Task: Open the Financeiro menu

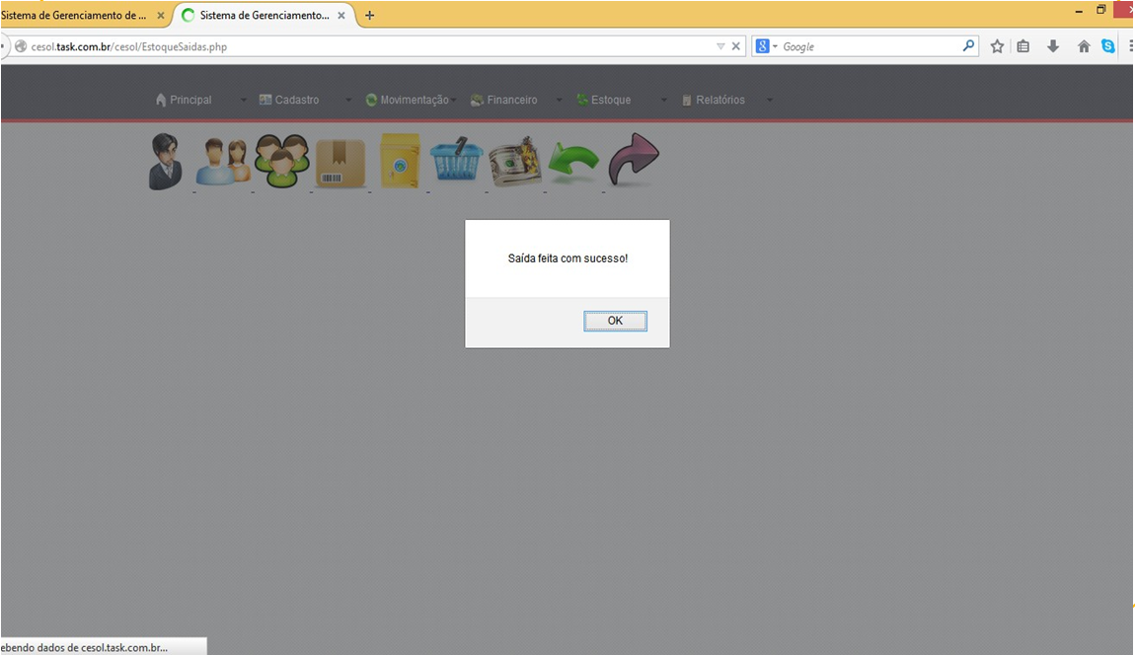Action: click(x=504, y=100)
